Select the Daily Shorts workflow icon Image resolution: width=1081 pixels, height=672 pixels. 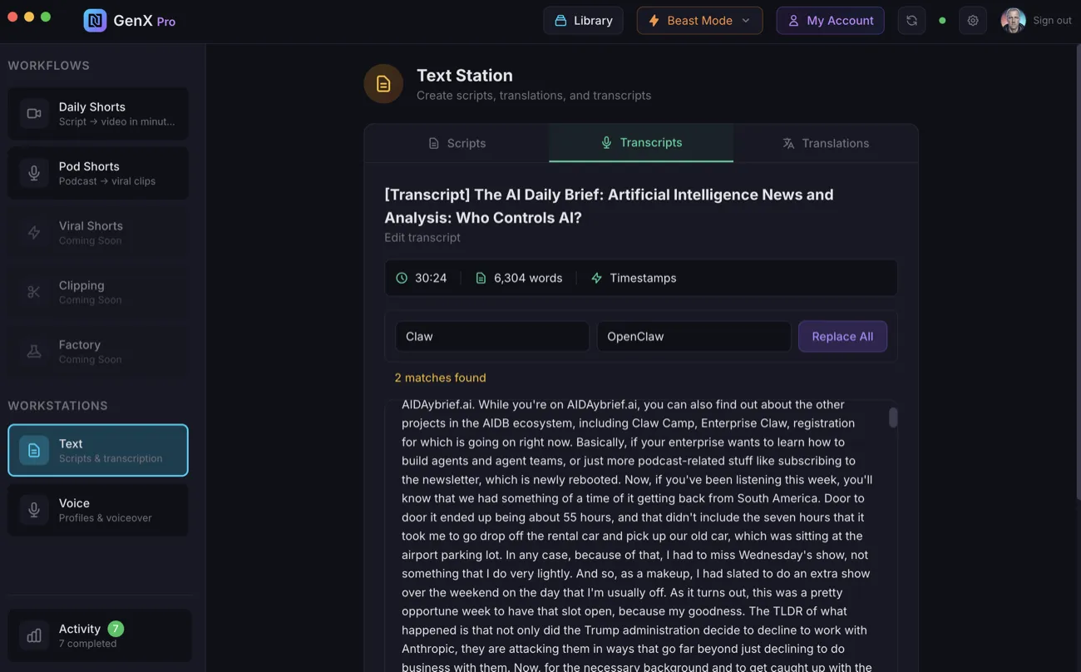[x=33, y=113]
